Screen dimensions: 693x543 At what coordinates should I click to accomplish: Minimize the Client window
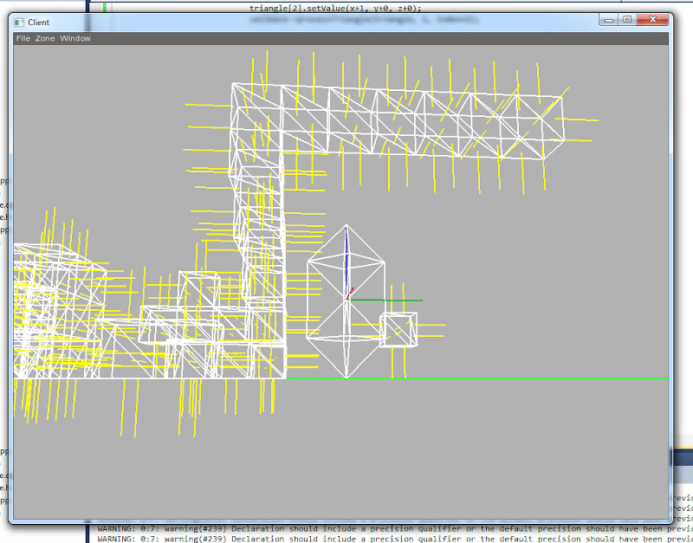tap(609, 19)
